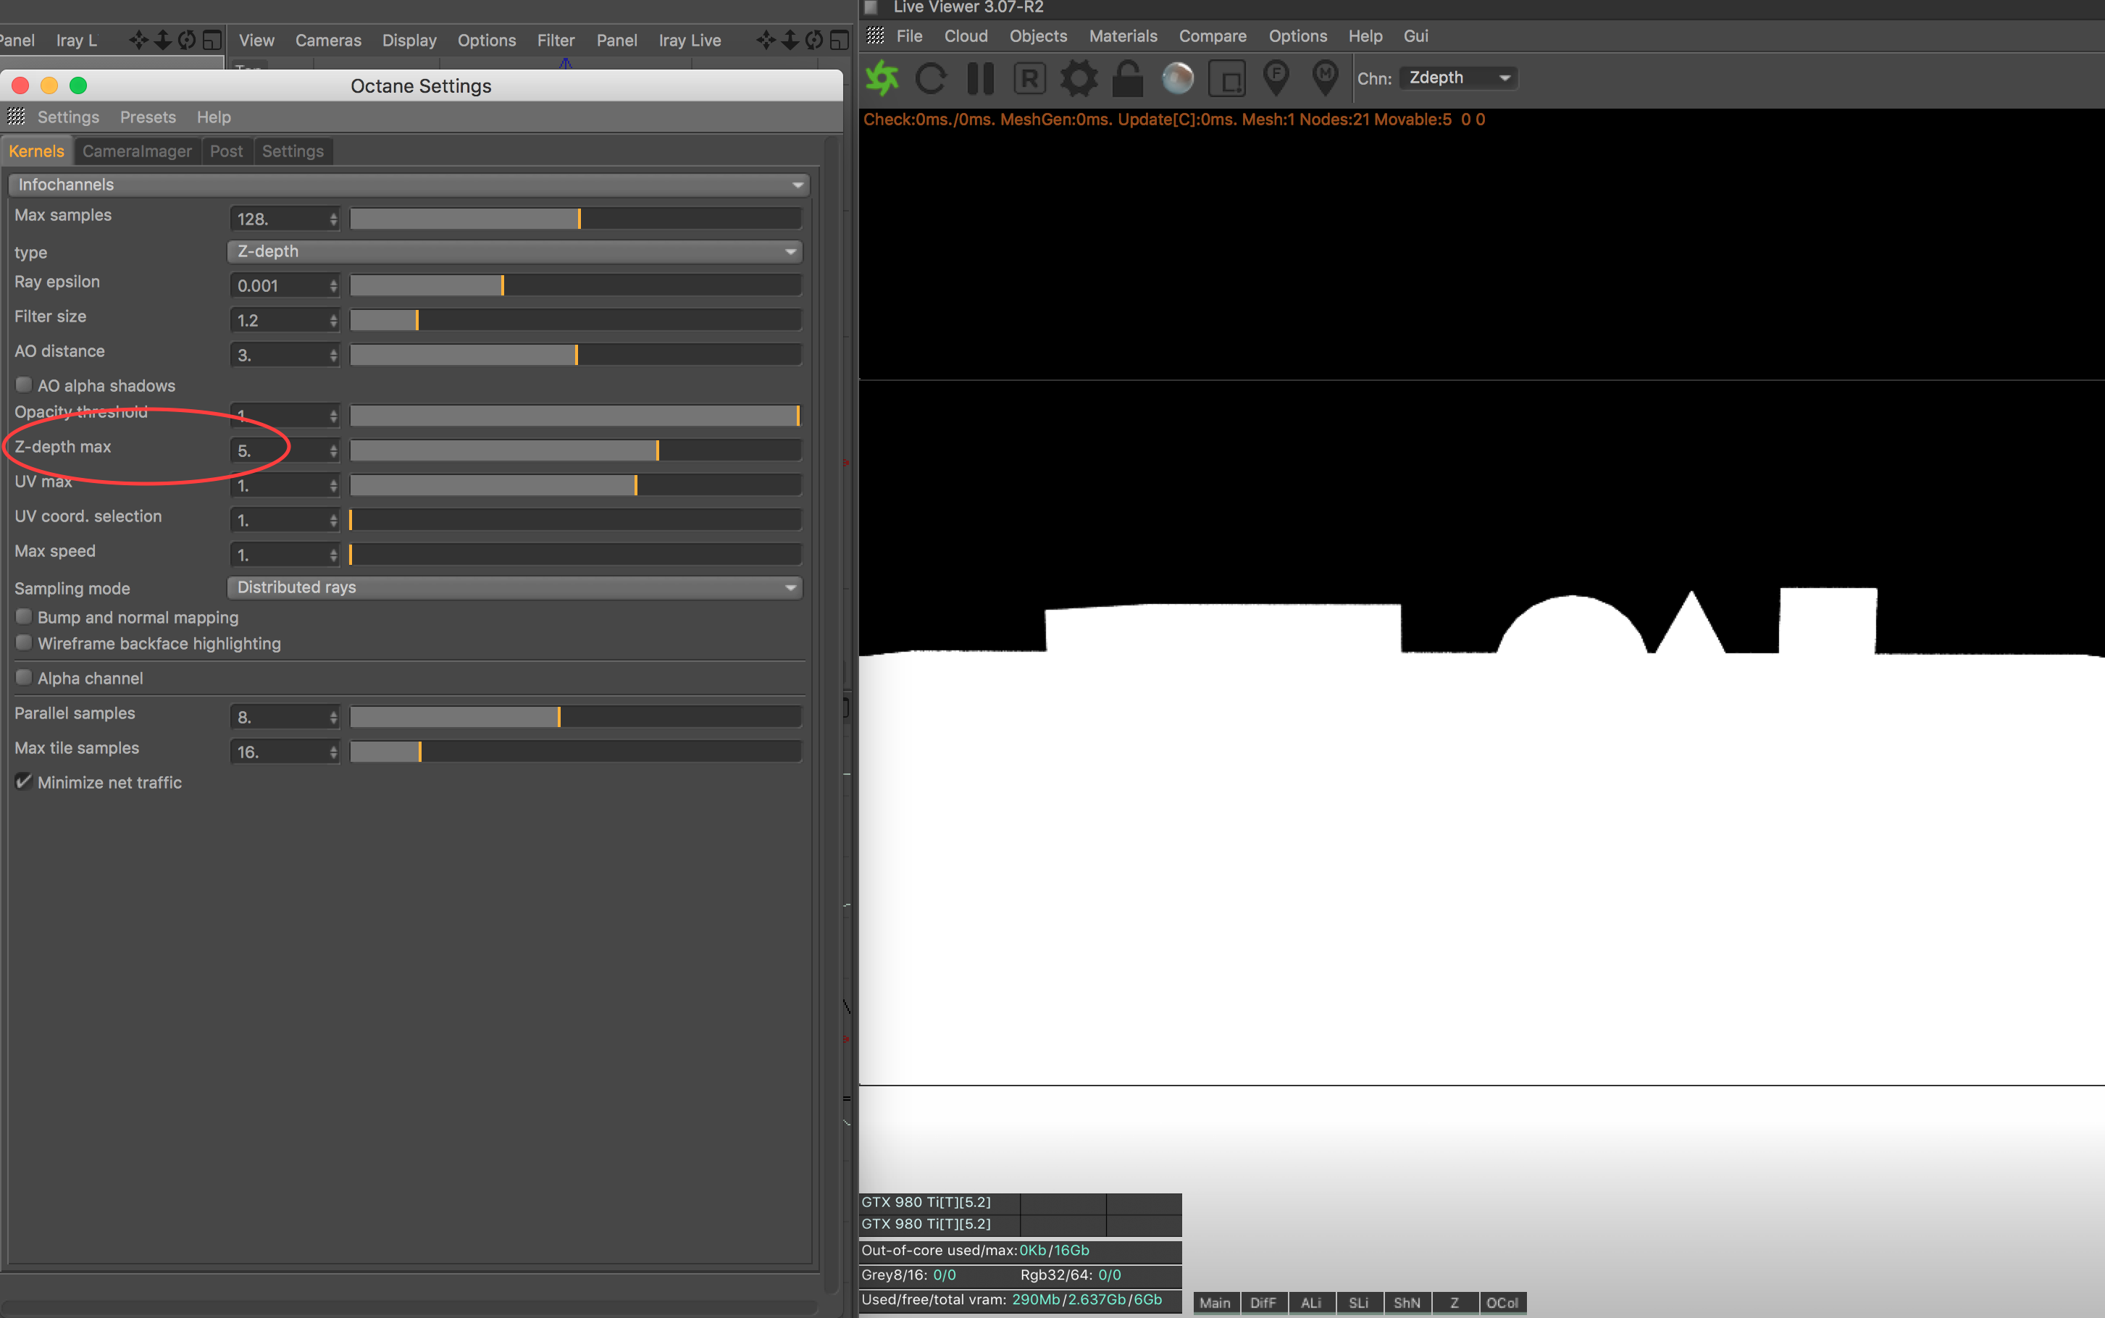Pause rendering in the Live Viewer
Viewport: 2105px width, 1318px height.
(980, 78)
